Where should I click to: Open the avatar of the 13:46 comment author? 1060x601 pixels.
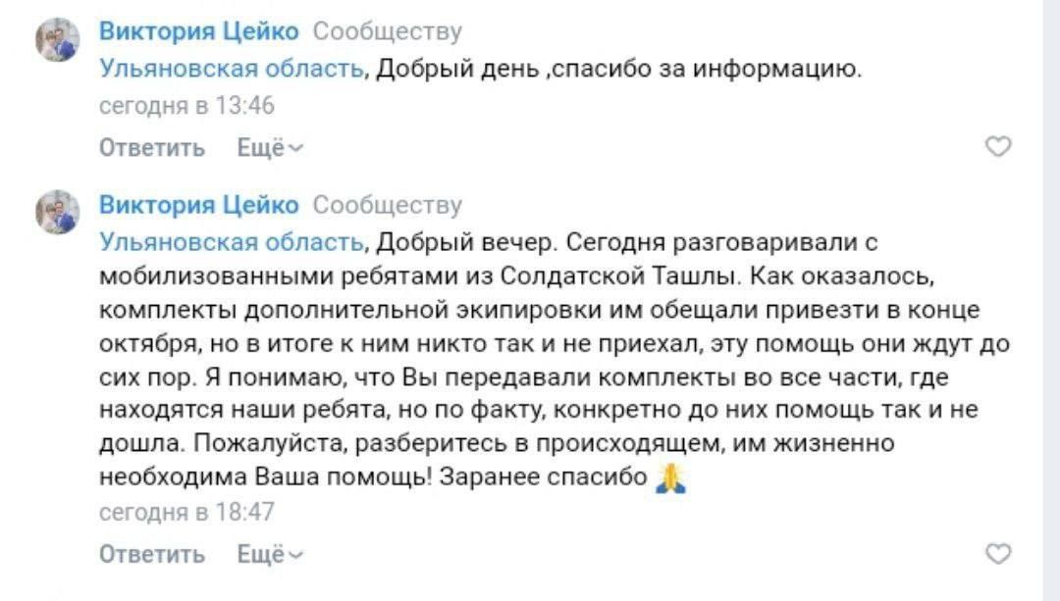pyautogui.click(x=58, y=42)
